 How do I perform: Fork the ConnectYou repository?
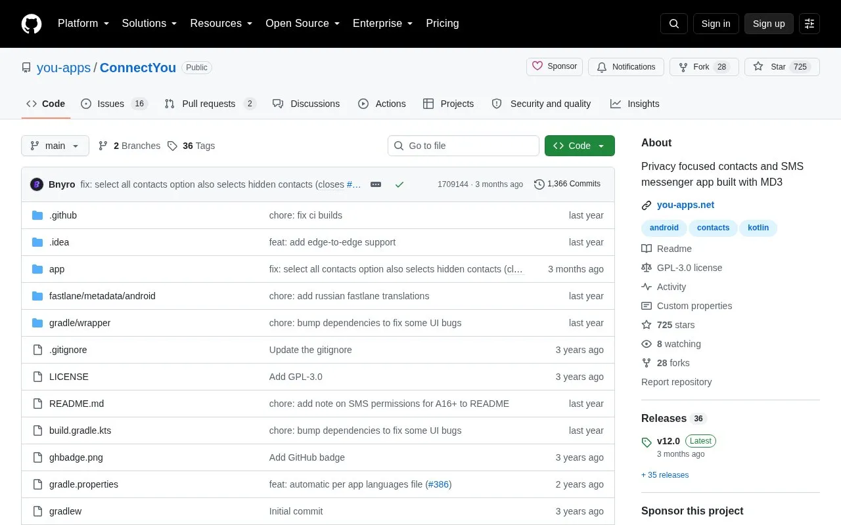coord(704,67)
